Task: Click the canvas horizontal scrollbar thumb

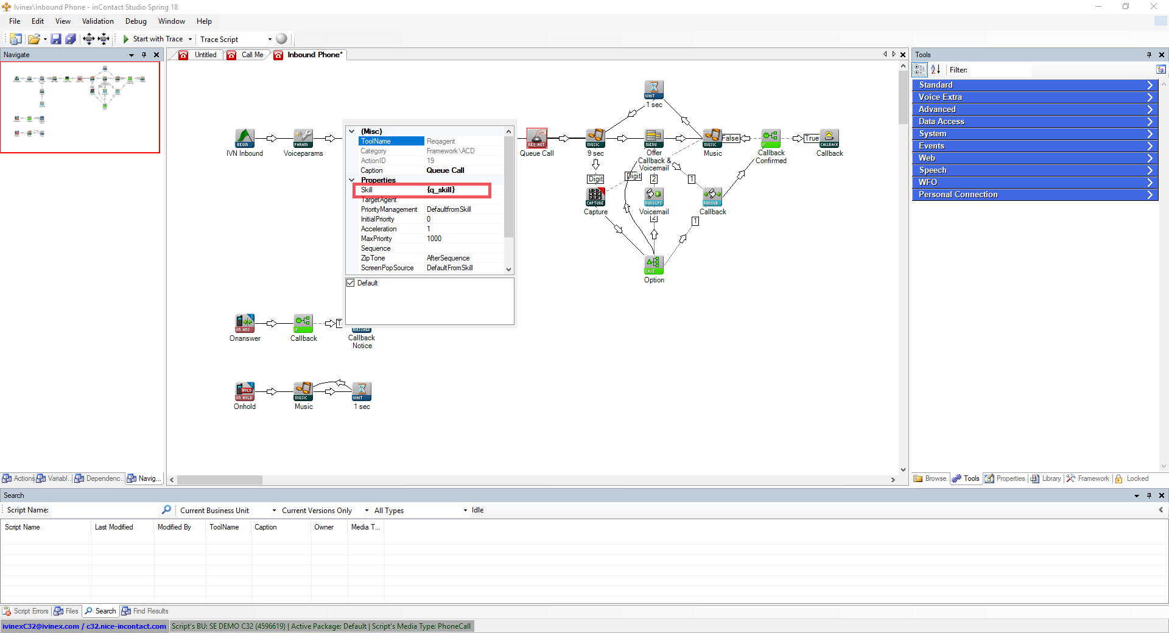Action: point(220,480)
